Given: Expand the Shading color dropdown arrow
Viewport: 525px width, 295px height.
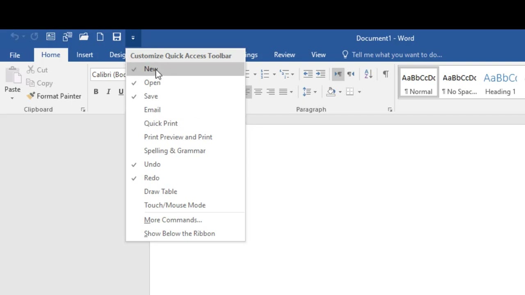Looking at the screenshot, I should 340,92.
